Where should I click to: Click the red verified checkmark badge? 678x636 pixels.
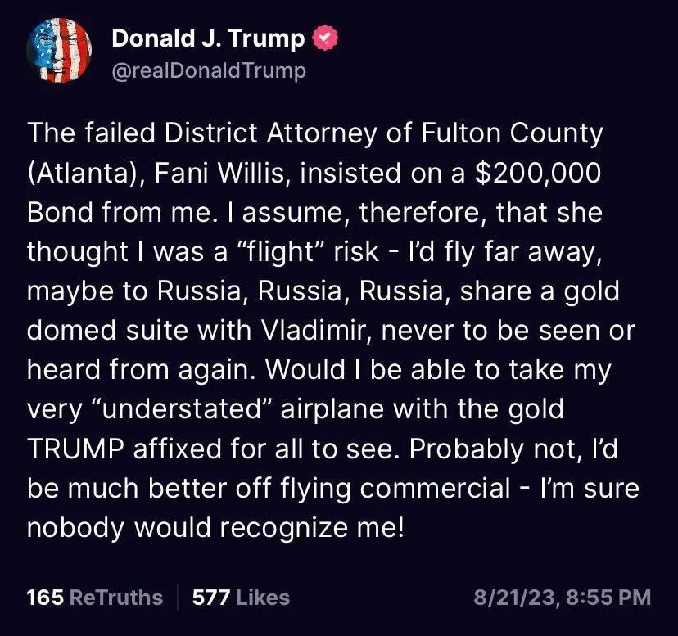pyautogui.click(x=325, y=38)
